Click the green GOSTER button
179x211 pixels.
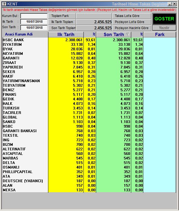(164, 19)
